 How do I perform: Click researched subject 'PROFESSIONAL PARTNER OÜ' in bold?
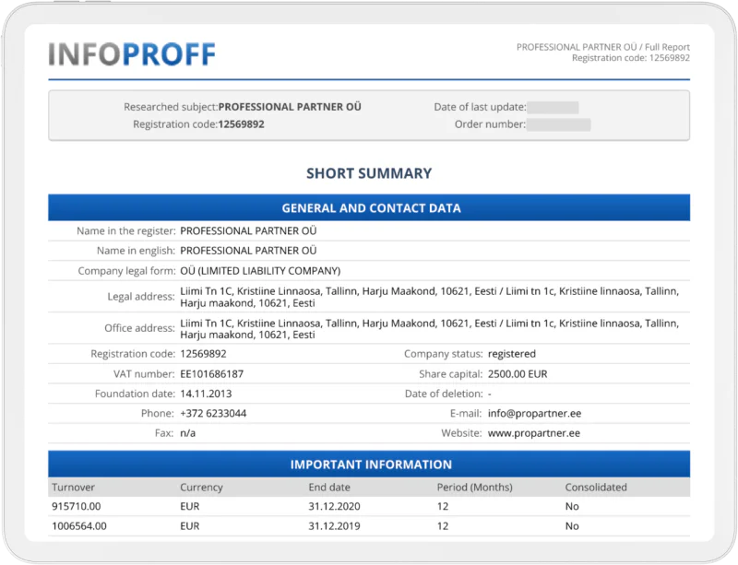tap(290, 107)
